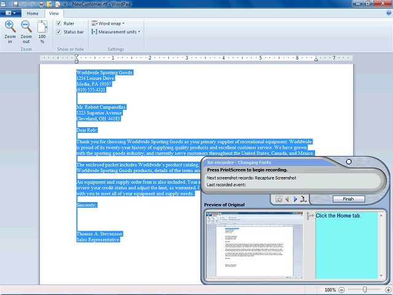Click the Undo arrow in quick access toolbar

[x=25, y=4]
